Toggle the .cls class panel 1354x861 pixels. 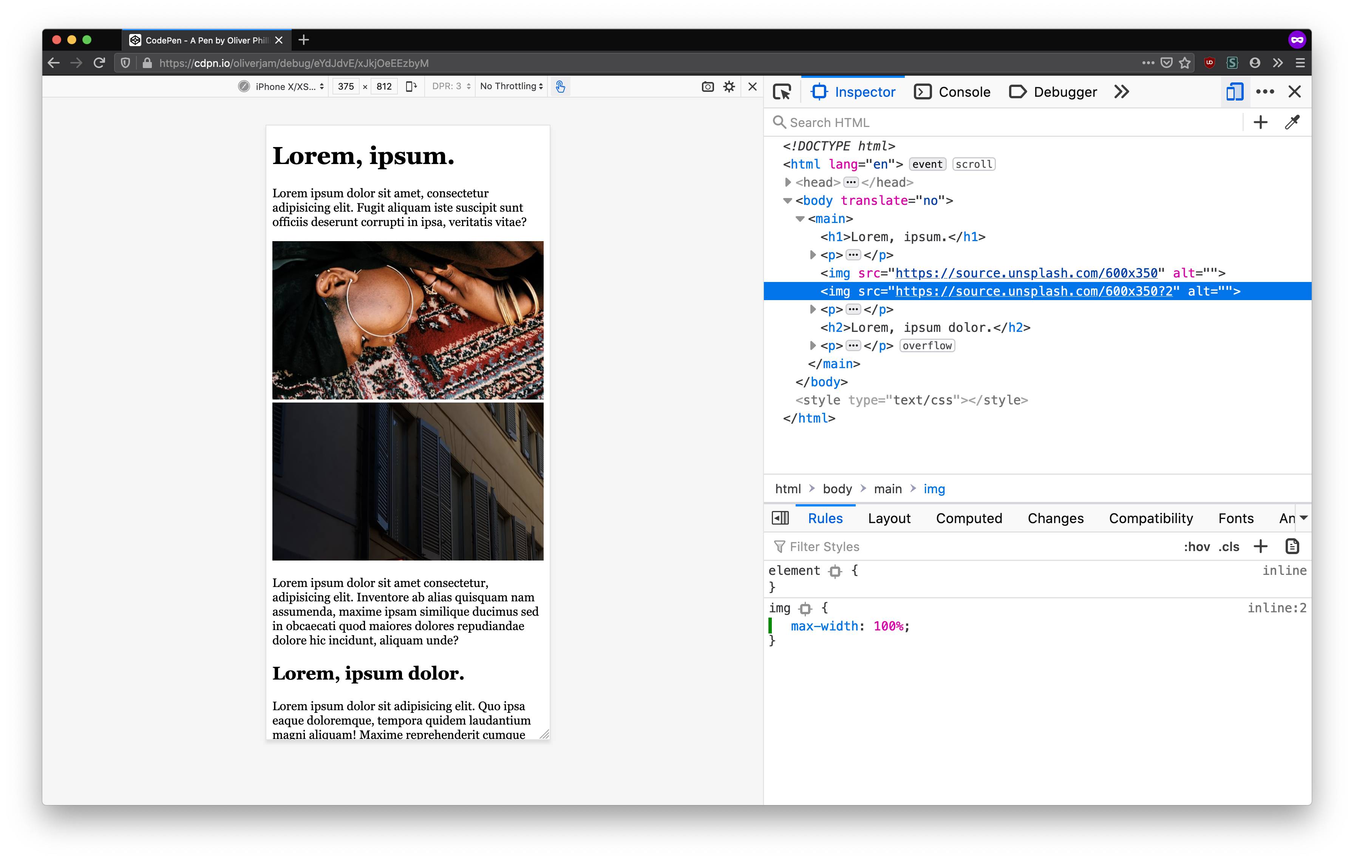coord(1229,547)
